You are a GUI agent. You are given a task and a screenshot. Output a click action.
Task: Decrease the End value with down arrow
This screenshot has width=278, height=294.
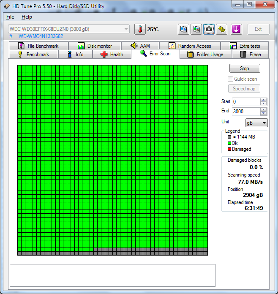coord(263,113)
